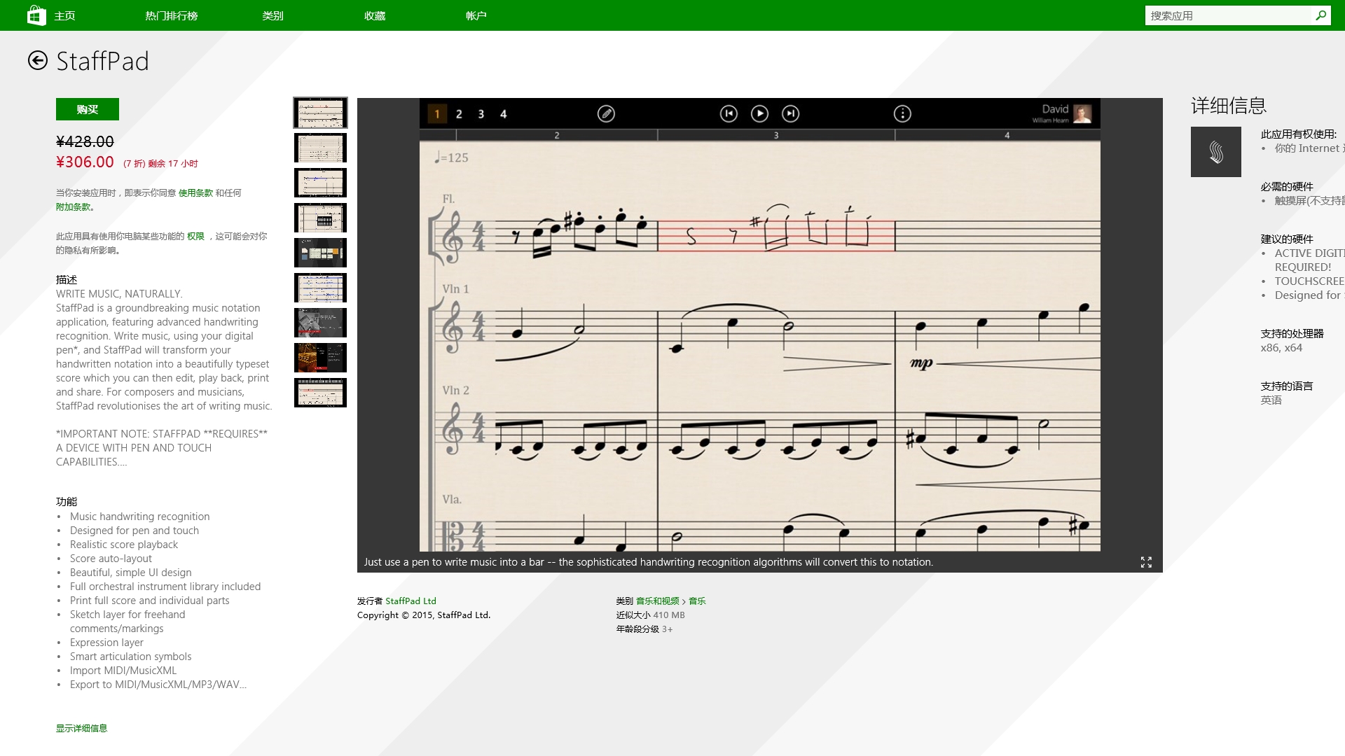Viewport: 1345px width, 756px height.
Task: Click the StaffPad app logo tile
Action: pyautogui.click(x=1216, y=152)
